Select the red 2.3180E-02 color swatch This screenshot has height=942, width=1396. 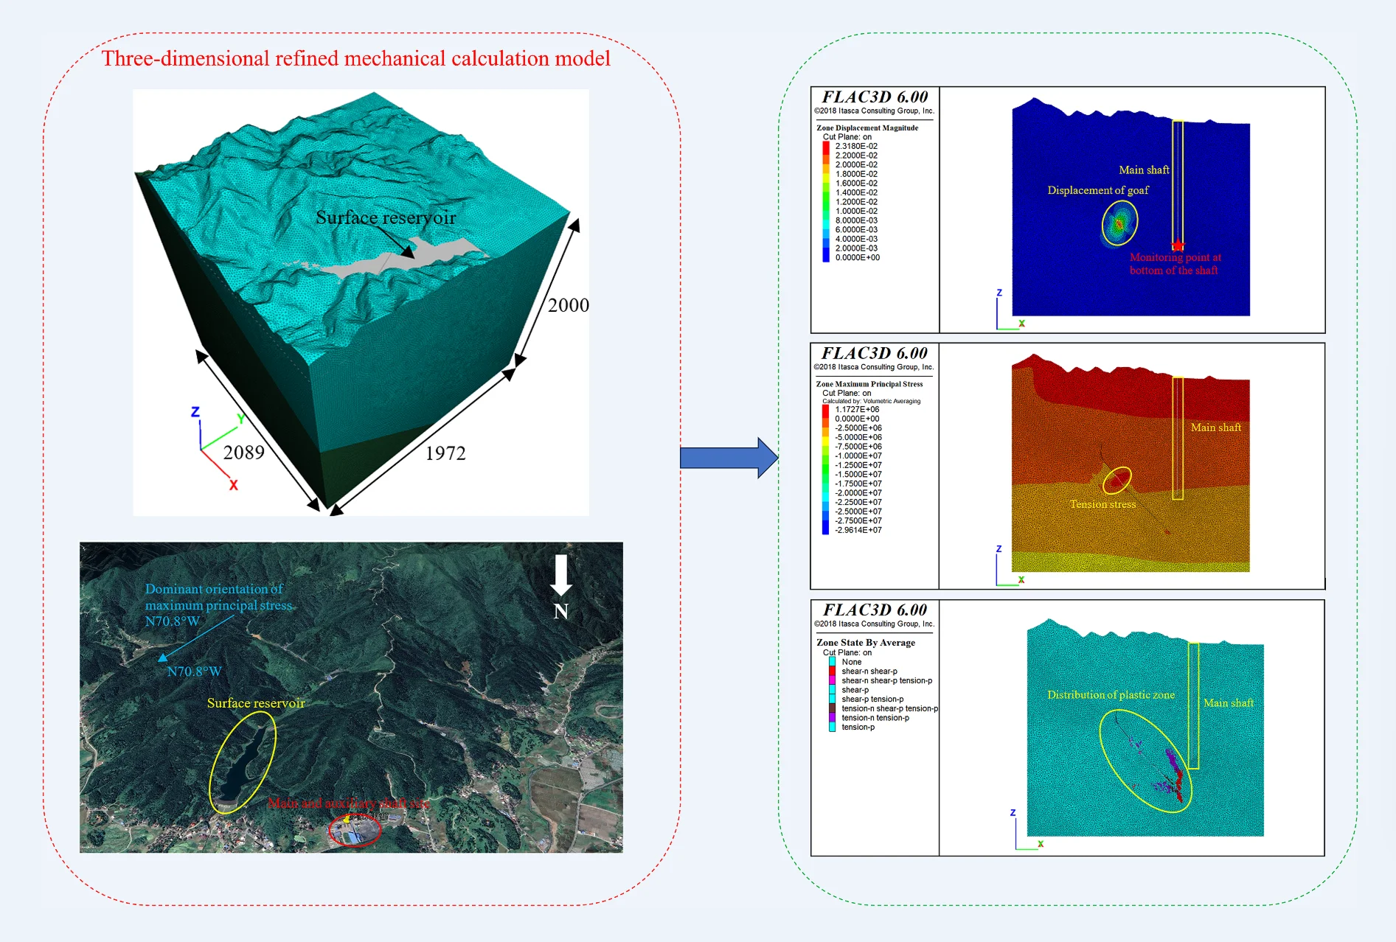pos(826,147)
